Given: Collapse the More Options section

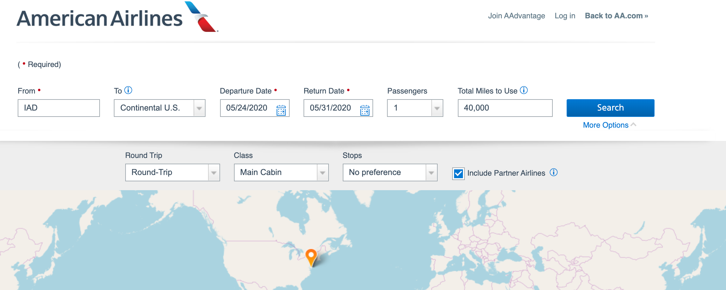Looking at the screenshot, I should pyautogui.click(x=609, y=125).
